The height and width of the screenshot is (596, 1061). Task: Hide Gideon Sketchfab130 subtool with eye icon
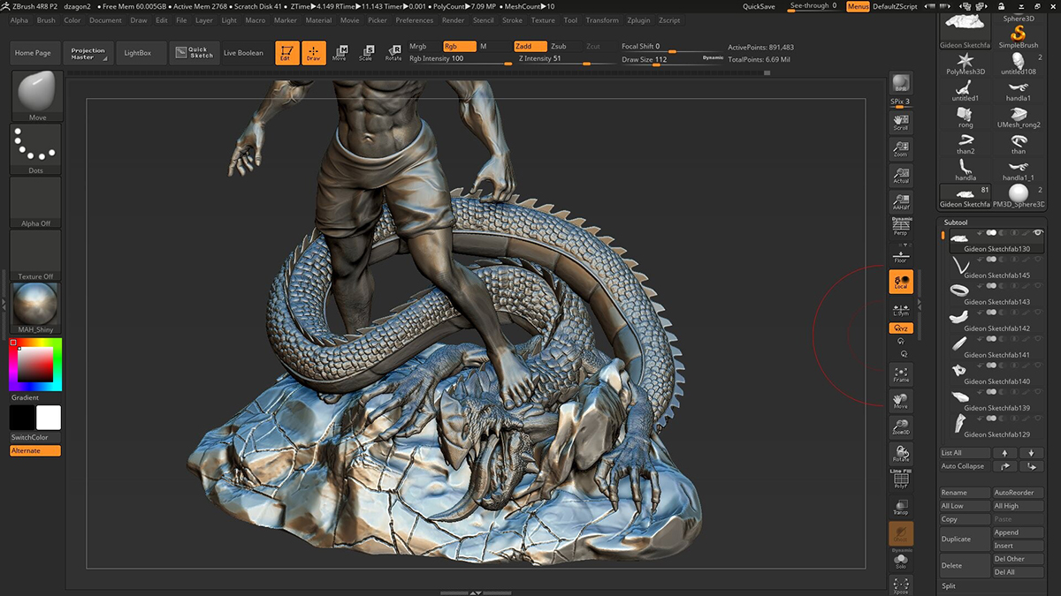[x=1038, y=233]
